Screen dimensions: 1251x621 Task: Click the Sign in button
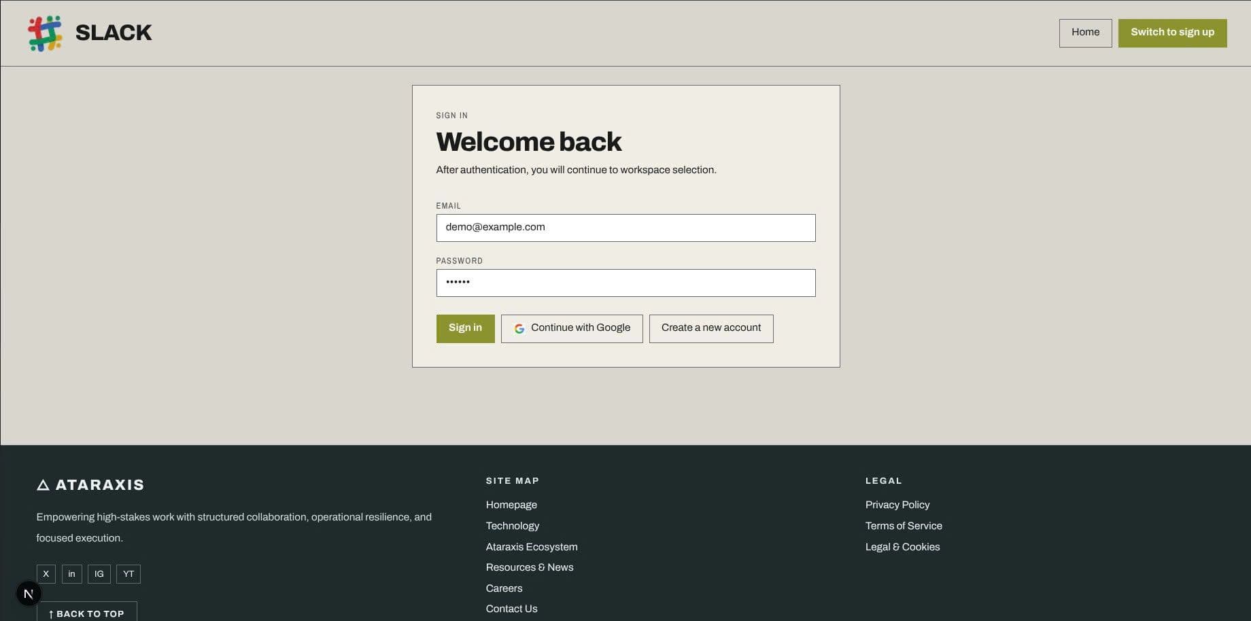(x=466, y=328)
